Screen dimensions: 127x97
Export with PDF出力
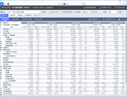click(x=122, y=19)
